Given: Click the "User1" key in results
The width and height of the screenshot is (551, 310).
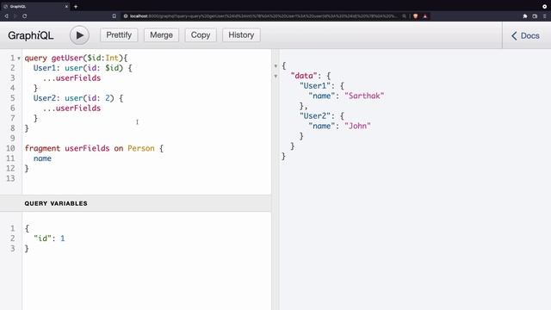Looking at the screenshot, I should 315,86.
